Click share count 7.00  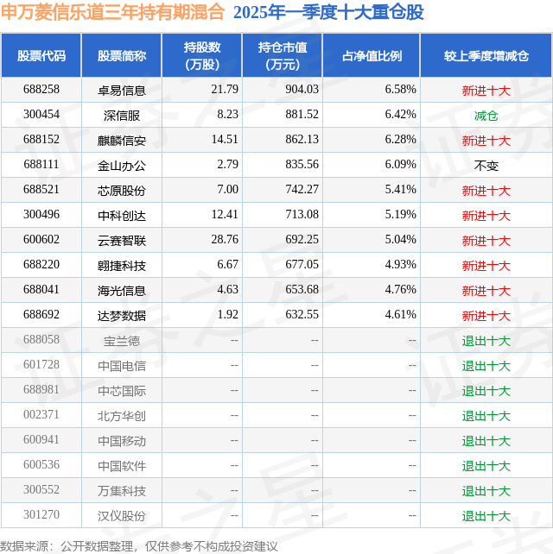coord(227,189)
